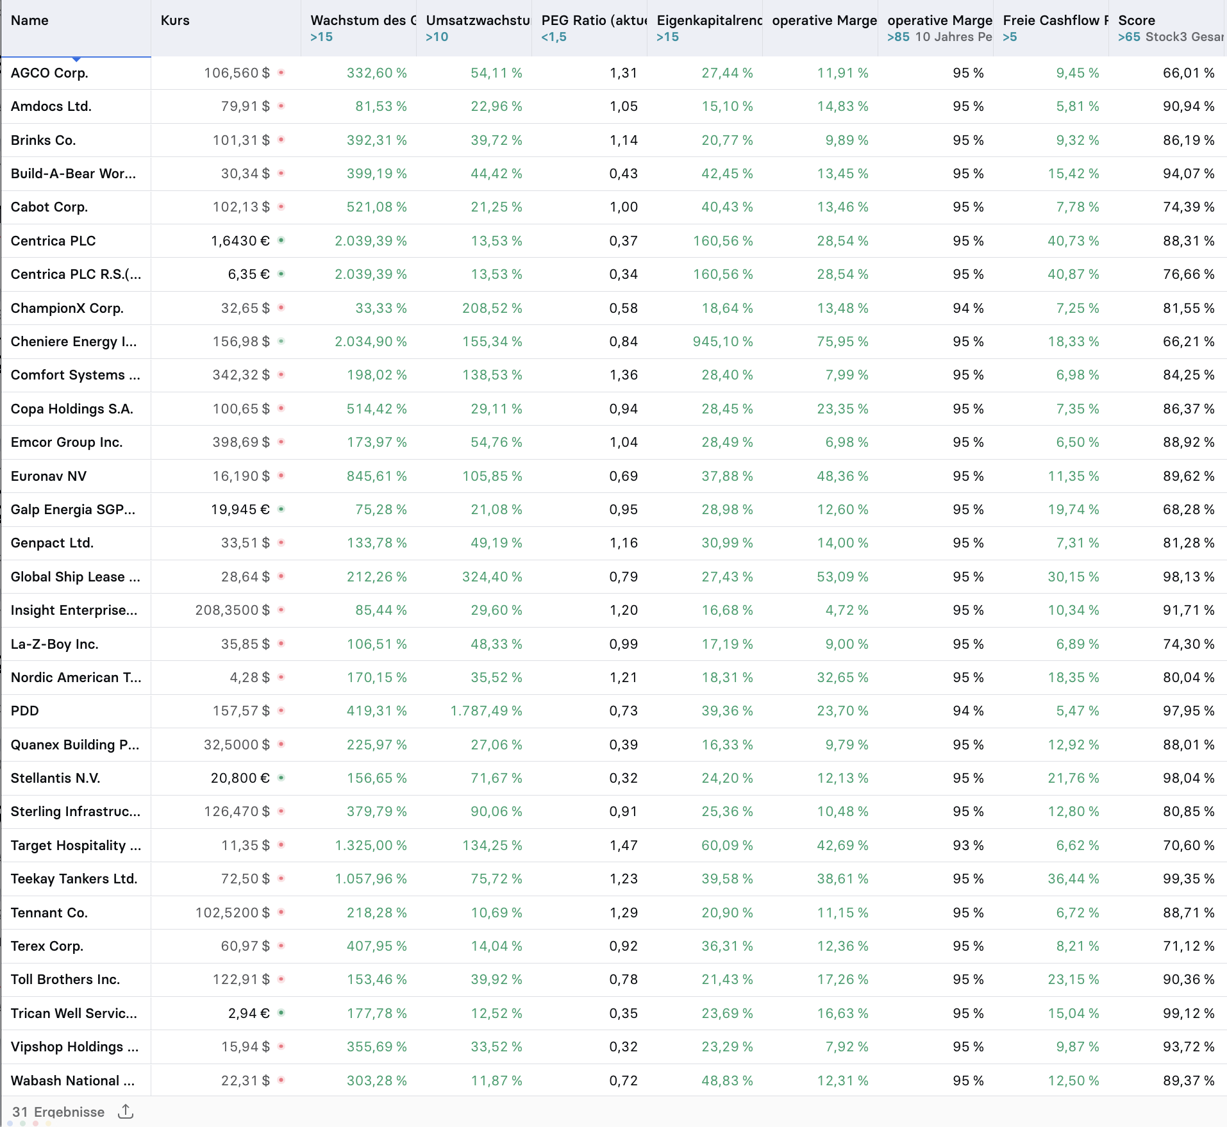Open the ">15" filter under Wachstum
1227x1127 pixels.
321,37
